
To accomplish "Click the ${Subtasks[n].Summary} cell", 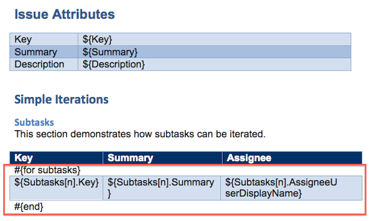I will (162, 188).
